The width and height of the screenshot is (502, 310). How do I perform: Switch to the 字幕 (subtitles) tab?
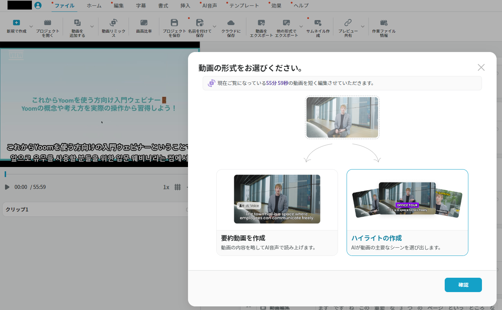point(141,6)
